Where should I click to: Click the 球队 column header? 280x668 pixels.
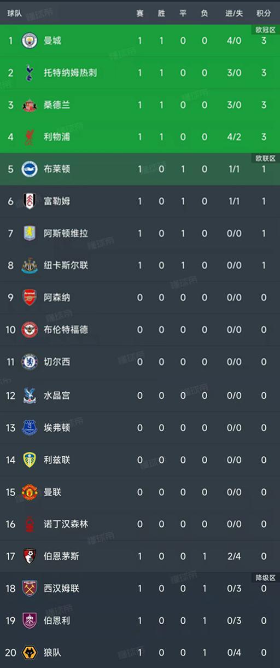[15, 13]
